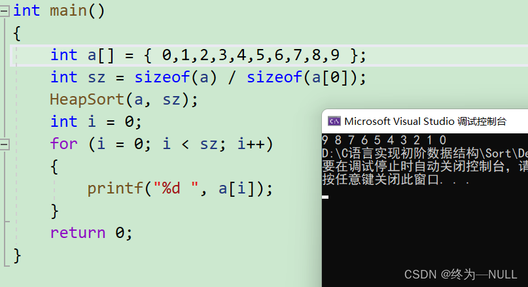The height and width of the screenshot is (287, 528).
Task: Collapse the main() function fold marker
Action: (5, 11)
